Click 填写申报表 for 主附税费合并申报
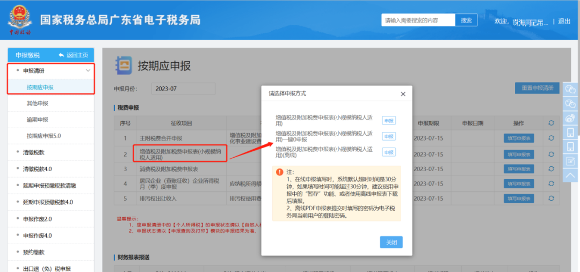The image size is (580, 272). (519, 138)
